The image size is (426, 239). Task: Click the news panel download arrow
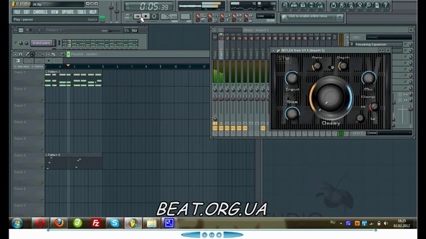click(x=339, y=18)
